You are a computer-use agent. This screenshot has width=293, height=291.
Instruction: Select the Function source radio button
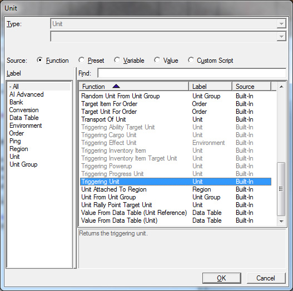(x=39, y=60)
